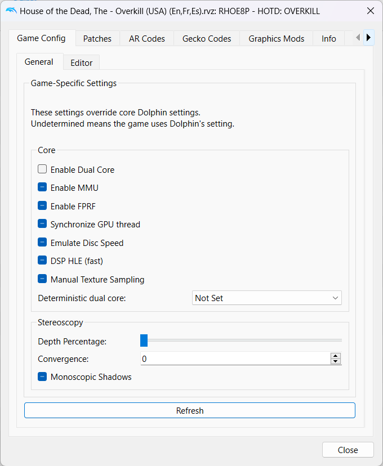Decrease Convergence with down arrow
Screen dimensions: 383x466
click(x=336, y=361)
